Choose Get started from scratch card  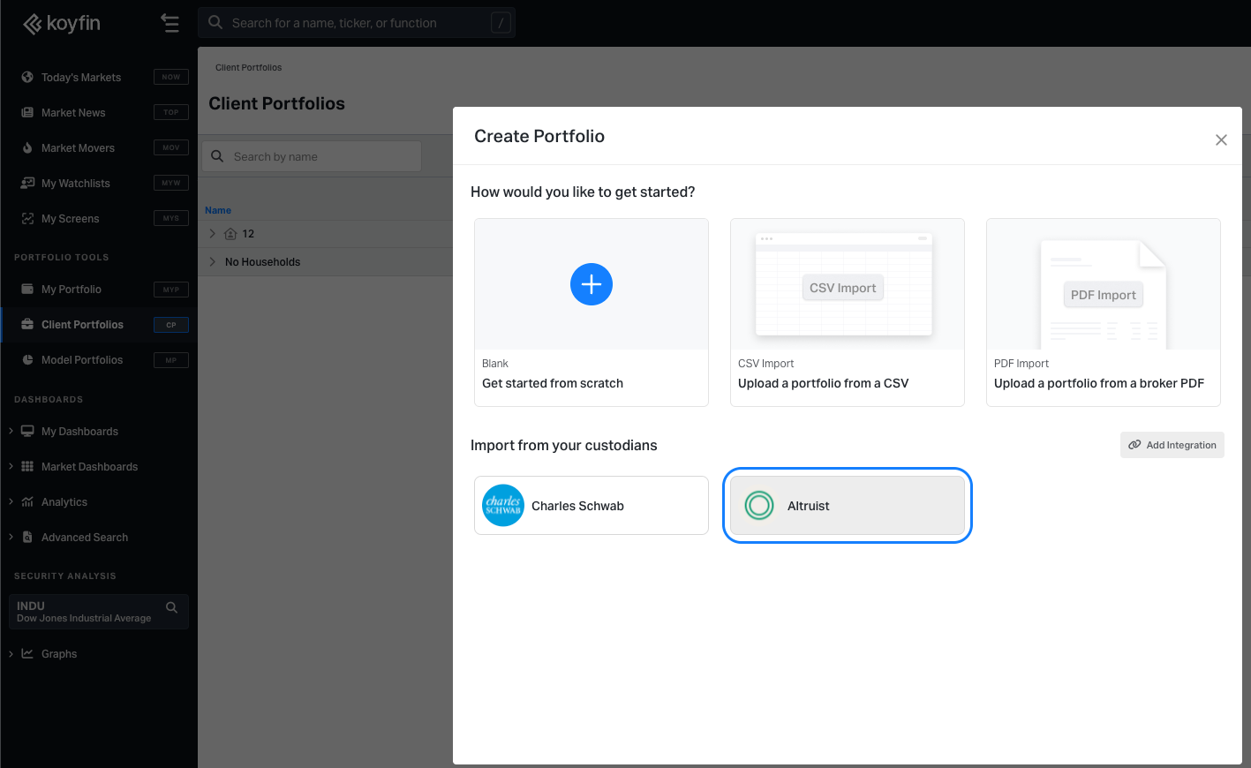(x=592, y=312)
